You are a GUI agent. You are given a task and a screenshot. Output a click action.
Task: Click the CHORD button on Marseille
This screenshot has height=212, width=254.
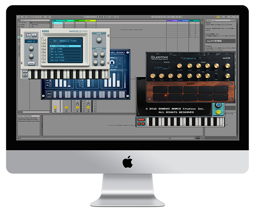(x=31, y=63)
